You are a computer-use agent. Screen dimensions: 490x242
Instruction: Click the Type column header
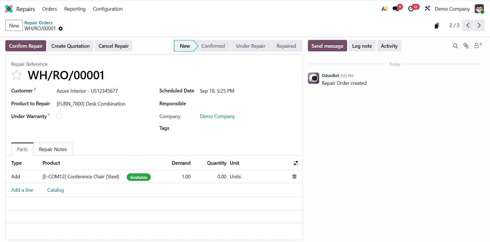[17, 163]
